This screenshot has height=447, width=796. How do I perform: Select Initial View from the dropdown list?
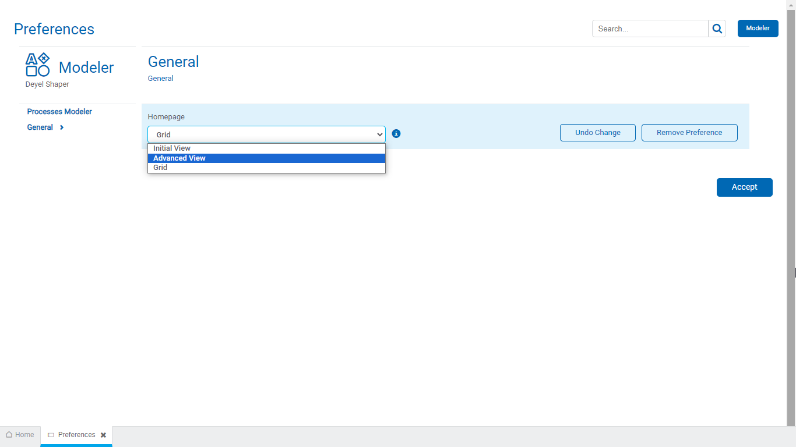[172, 148]
